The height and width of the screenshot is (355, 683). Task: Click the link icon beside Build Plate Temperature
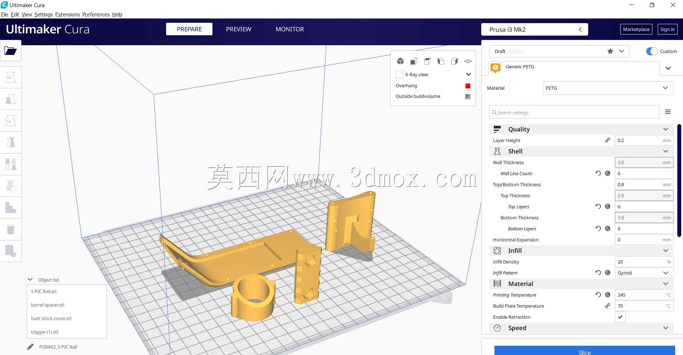coord(608,306)
